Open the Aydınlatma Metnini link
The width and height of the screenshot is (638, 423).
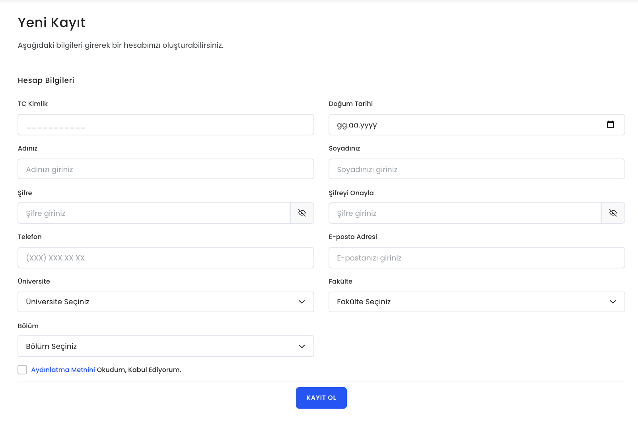(x=63, y=370)
